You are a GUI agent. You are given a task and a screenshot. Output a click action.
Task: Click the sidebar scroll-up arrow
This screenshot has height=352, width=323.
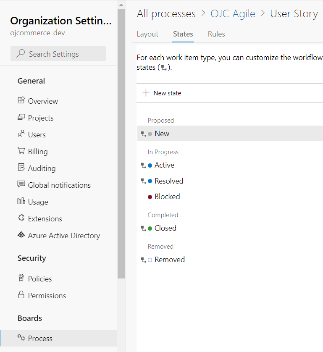pos(121,5)
